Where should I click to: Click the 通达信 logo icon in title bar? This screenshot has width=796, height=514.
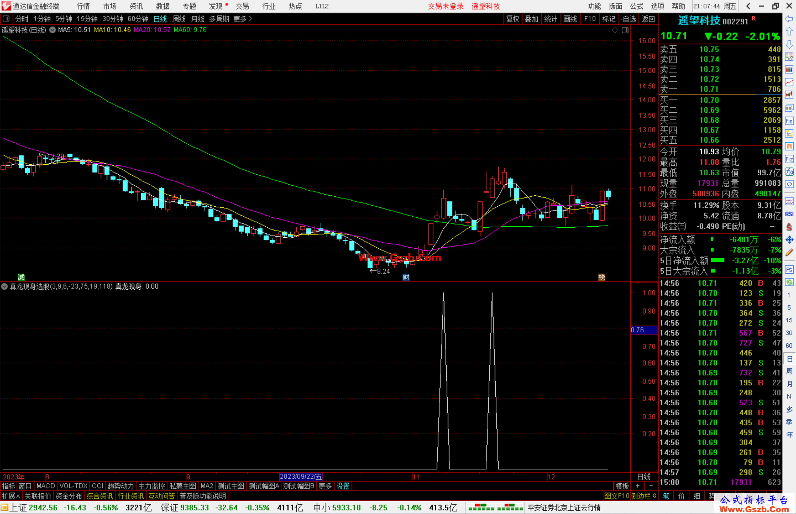pyautogui.click(x=6, y=6)
